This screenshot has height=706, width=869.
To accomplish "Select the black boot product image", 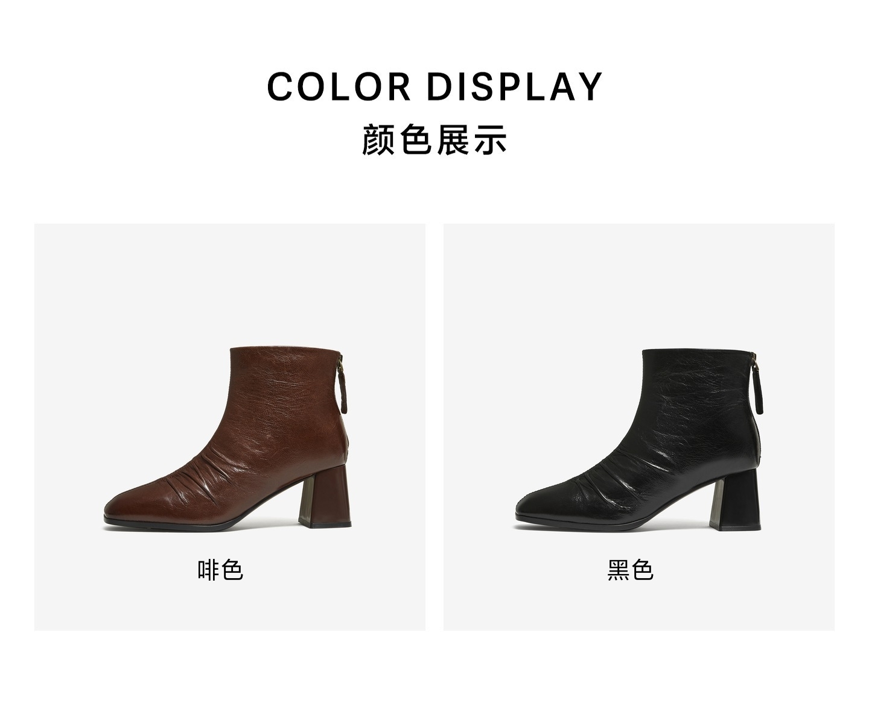I will pyautogui.click(x=638, y=439).
